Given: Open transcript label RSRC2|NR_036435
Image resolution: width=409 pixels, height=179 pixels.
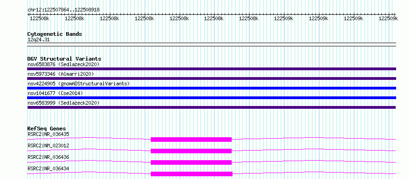Looking at the screenshot, I should [48, 134].
